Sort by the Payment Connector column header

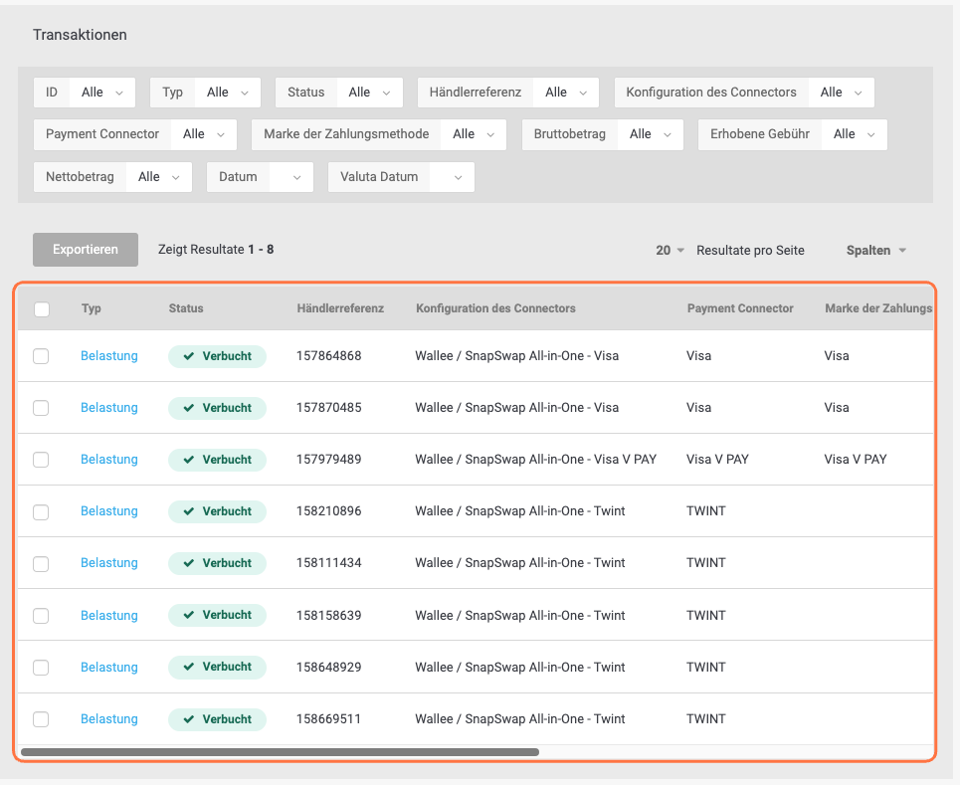(x=740, y=308)
